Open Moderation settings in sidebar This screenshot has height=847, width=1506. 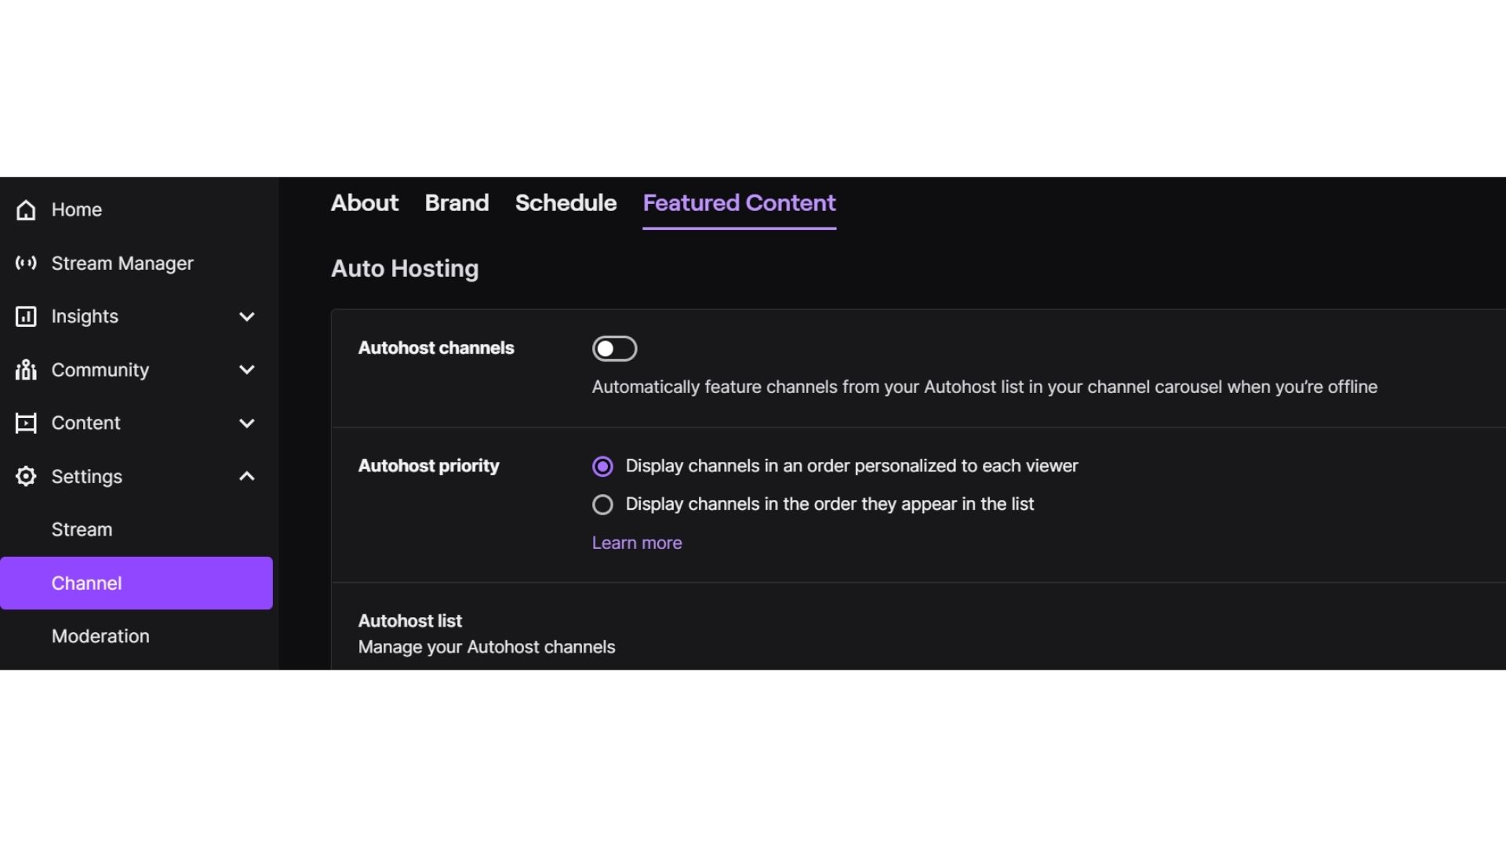coord(100,636)
